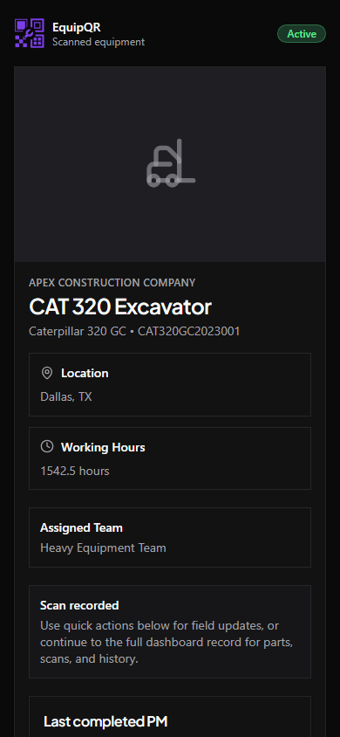The height and width of the screenshot is (737, 340).
Task: Click the green Active status badge
Action: point(302,34)
